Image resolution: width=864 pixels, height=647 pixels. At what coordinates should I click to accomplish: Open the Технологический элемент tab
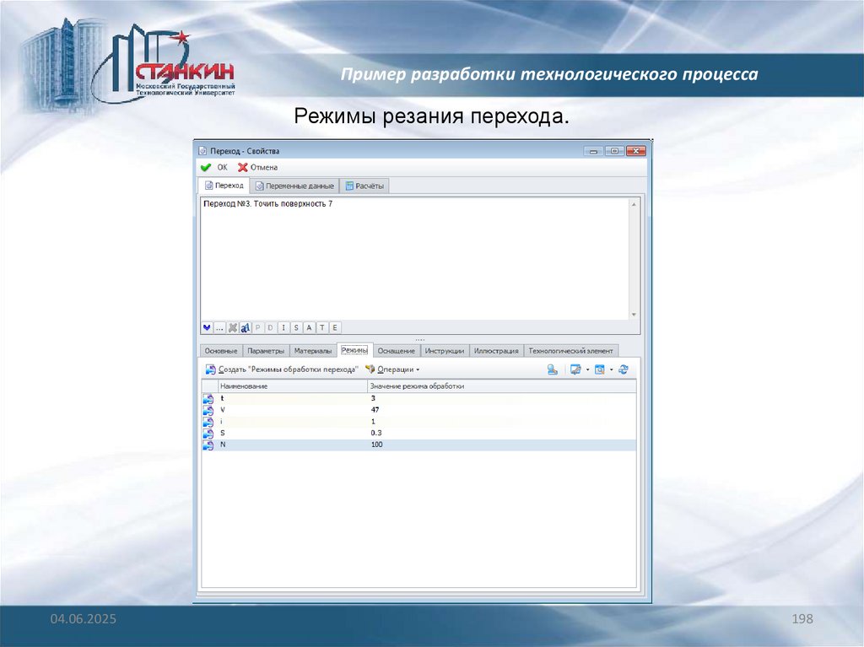click(x=571, y=351)
